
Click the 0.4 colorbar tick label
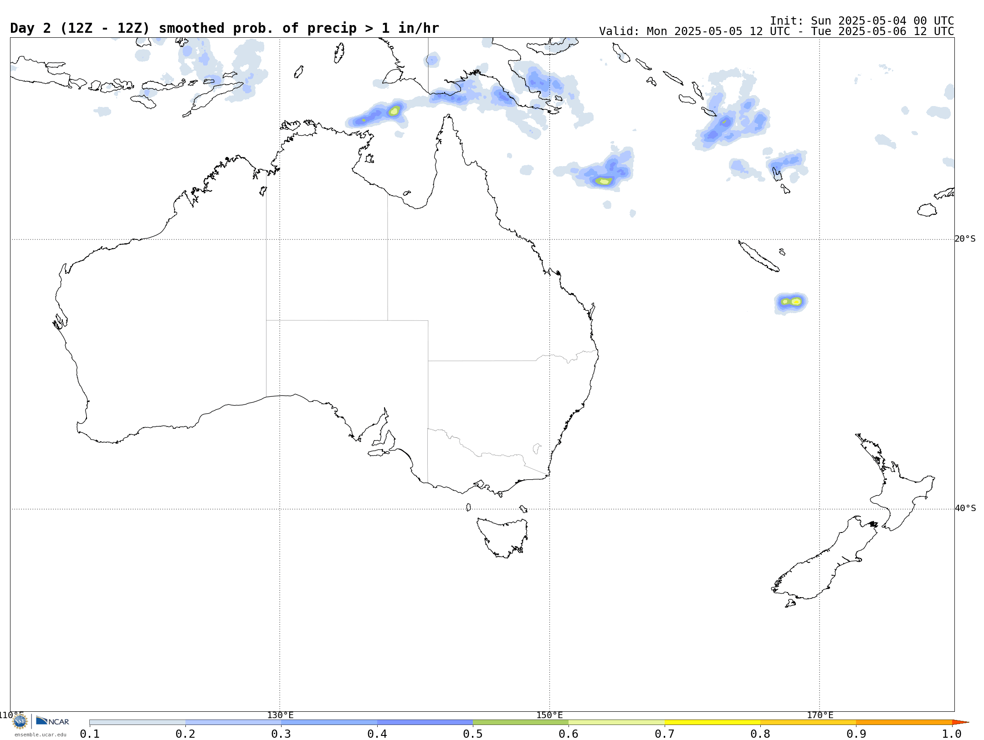377,734
